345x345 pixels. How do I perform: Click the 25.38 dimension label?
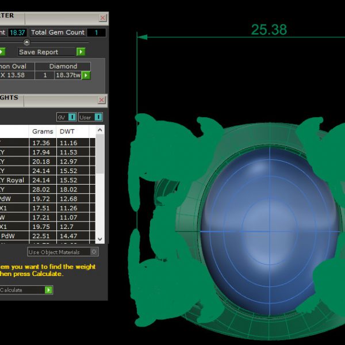[x=269, y=30]
